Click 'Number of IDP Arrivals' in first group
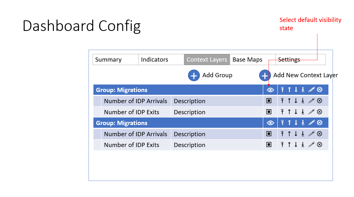Viewport: 354px width, 197px height. (x=136, y=101)
